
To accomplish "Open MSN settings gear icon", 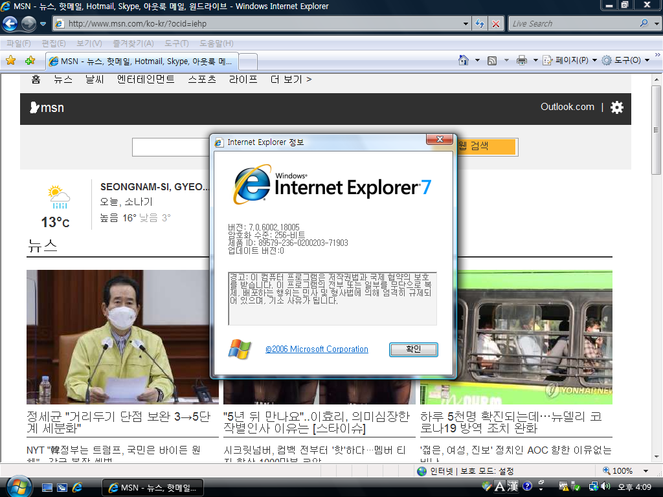I will coord(616,107).
